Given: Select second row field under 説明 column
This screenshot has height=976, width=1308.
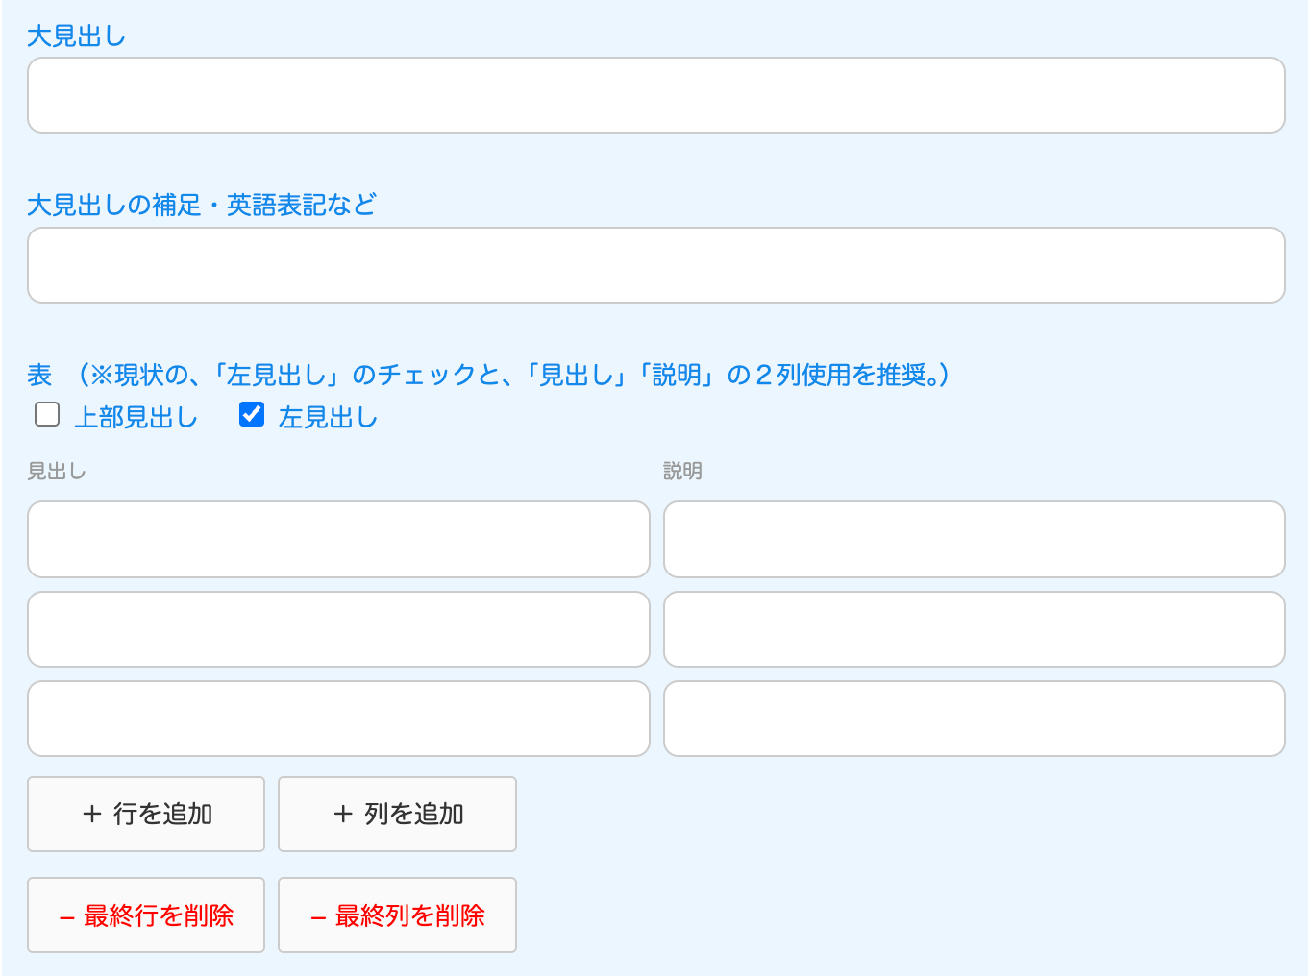Looking at the screenshot, I should click(x=974, y=629).
